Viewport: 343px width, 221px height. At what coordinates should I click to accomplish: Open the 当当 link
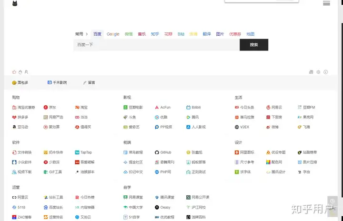tap(81, 117)
